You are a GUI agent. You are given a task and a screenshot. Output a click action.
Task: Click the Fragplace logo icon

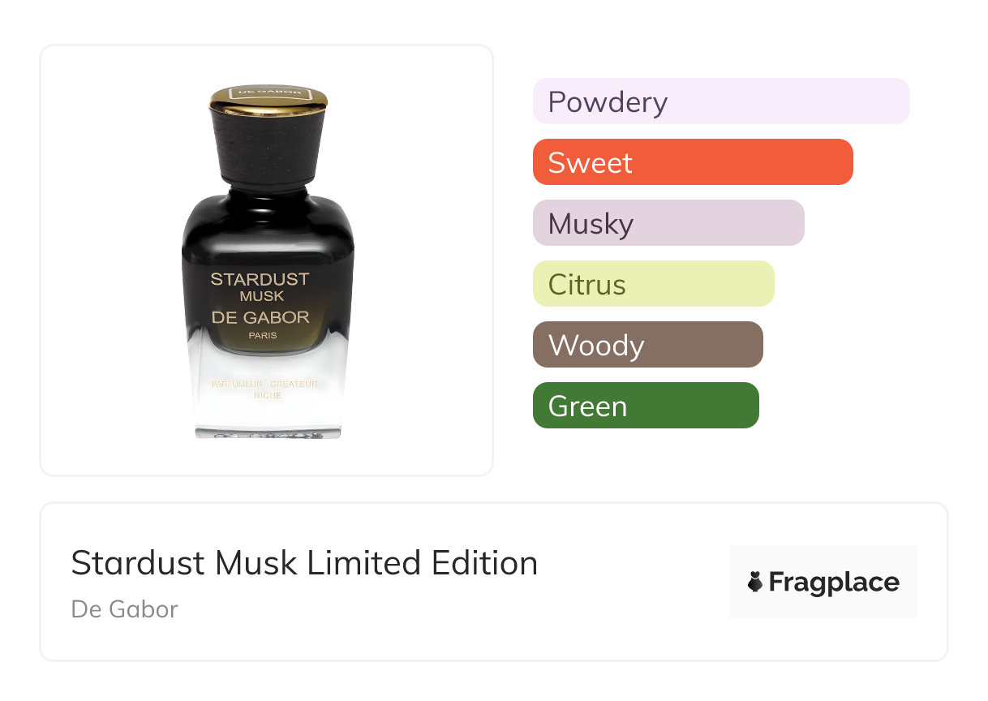point(755,582)
